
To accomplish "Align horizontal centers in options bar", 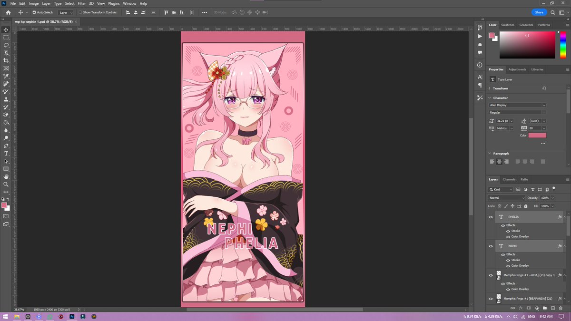I will point(136,12).
